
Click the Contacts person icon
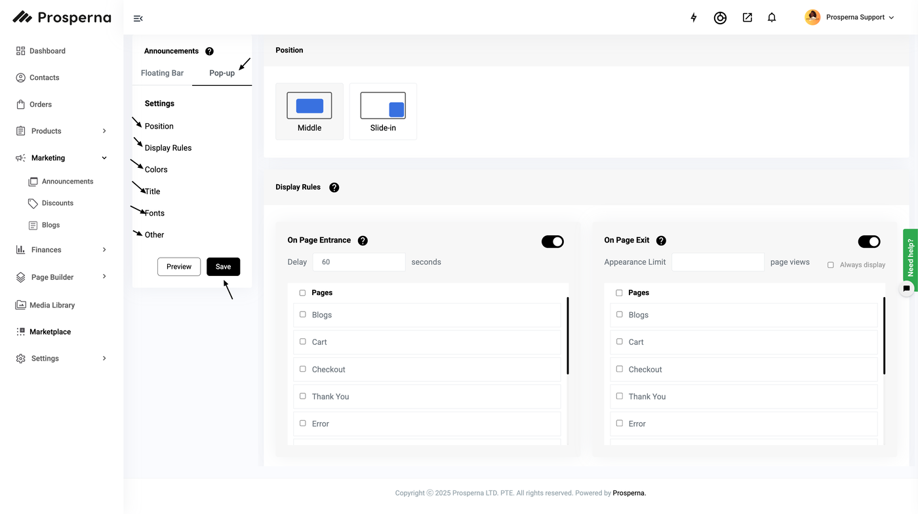click(x=20, y=77)
